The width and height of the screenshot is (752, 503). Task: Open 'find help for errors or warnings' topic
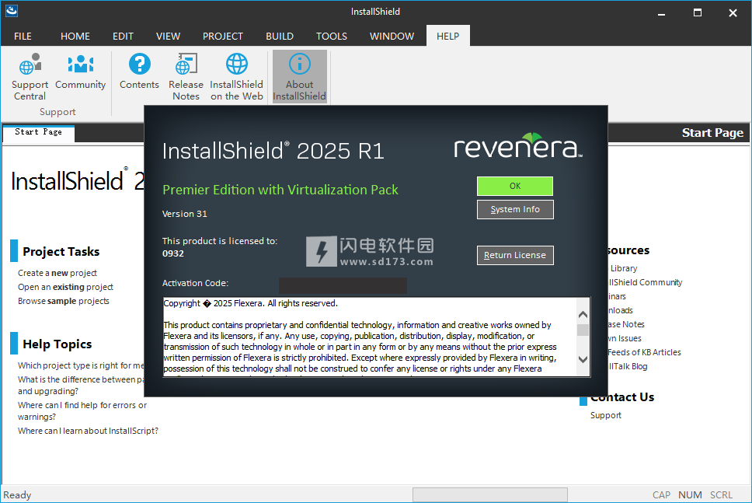[82, 410]
